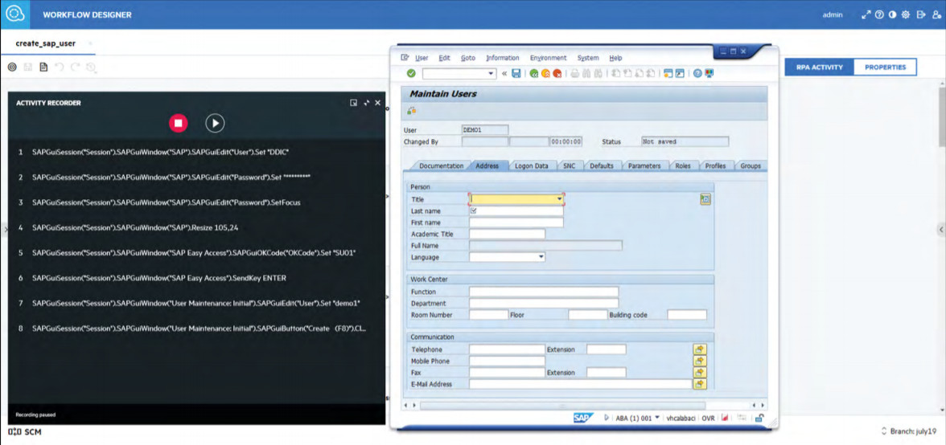Screen dimensions: 946x445
Task: Click the red Cancel icon in SAP toolbar
Action: pos(557,73)
